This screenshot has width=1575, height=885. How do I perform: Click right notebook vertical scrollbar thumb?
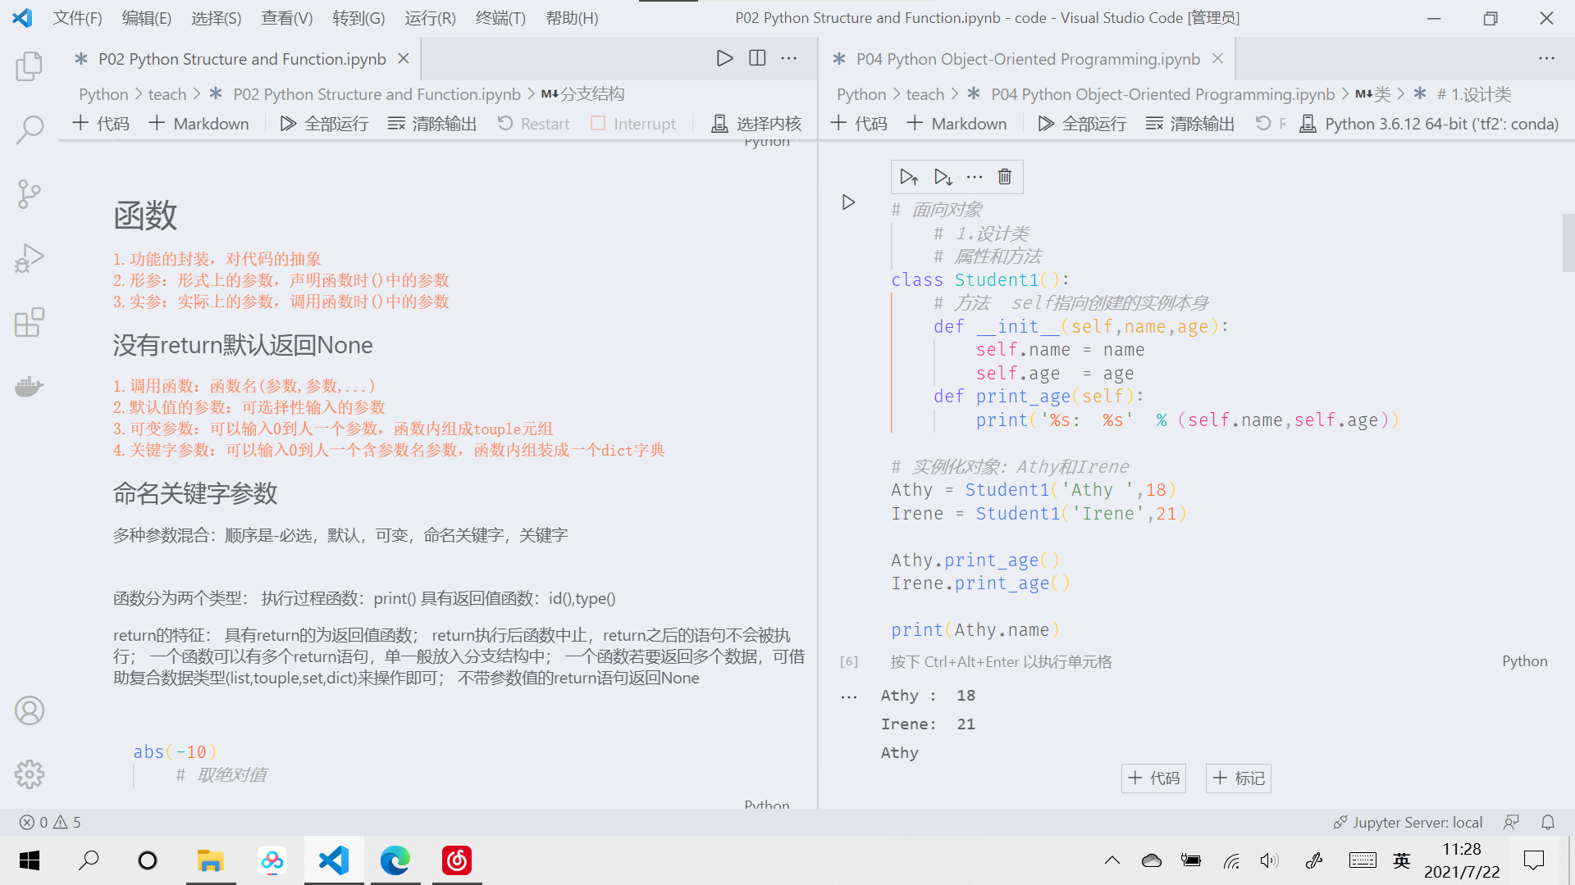1568,243
